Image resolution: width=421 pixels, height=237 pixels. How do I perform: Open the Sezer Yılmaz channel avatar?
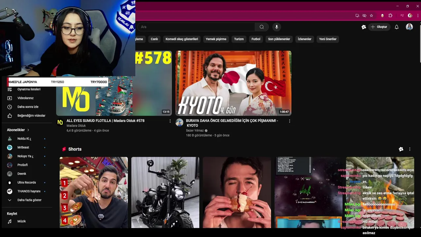pos(179,122)
